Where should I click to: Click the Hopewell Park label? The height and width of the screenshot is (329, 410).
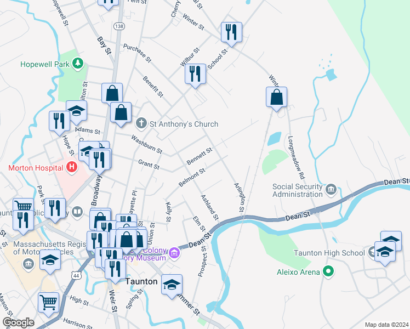tap(45, 64)
